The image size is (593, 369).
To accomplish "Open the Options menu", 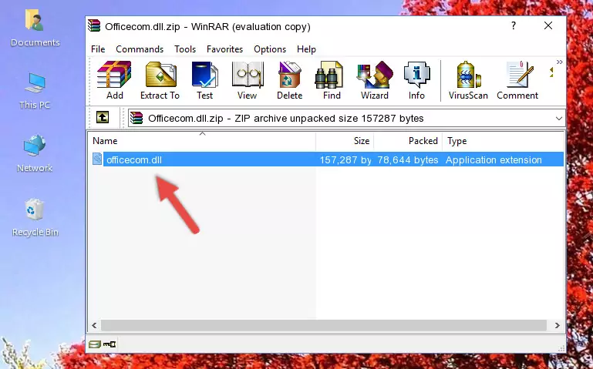I will point(270,49).
